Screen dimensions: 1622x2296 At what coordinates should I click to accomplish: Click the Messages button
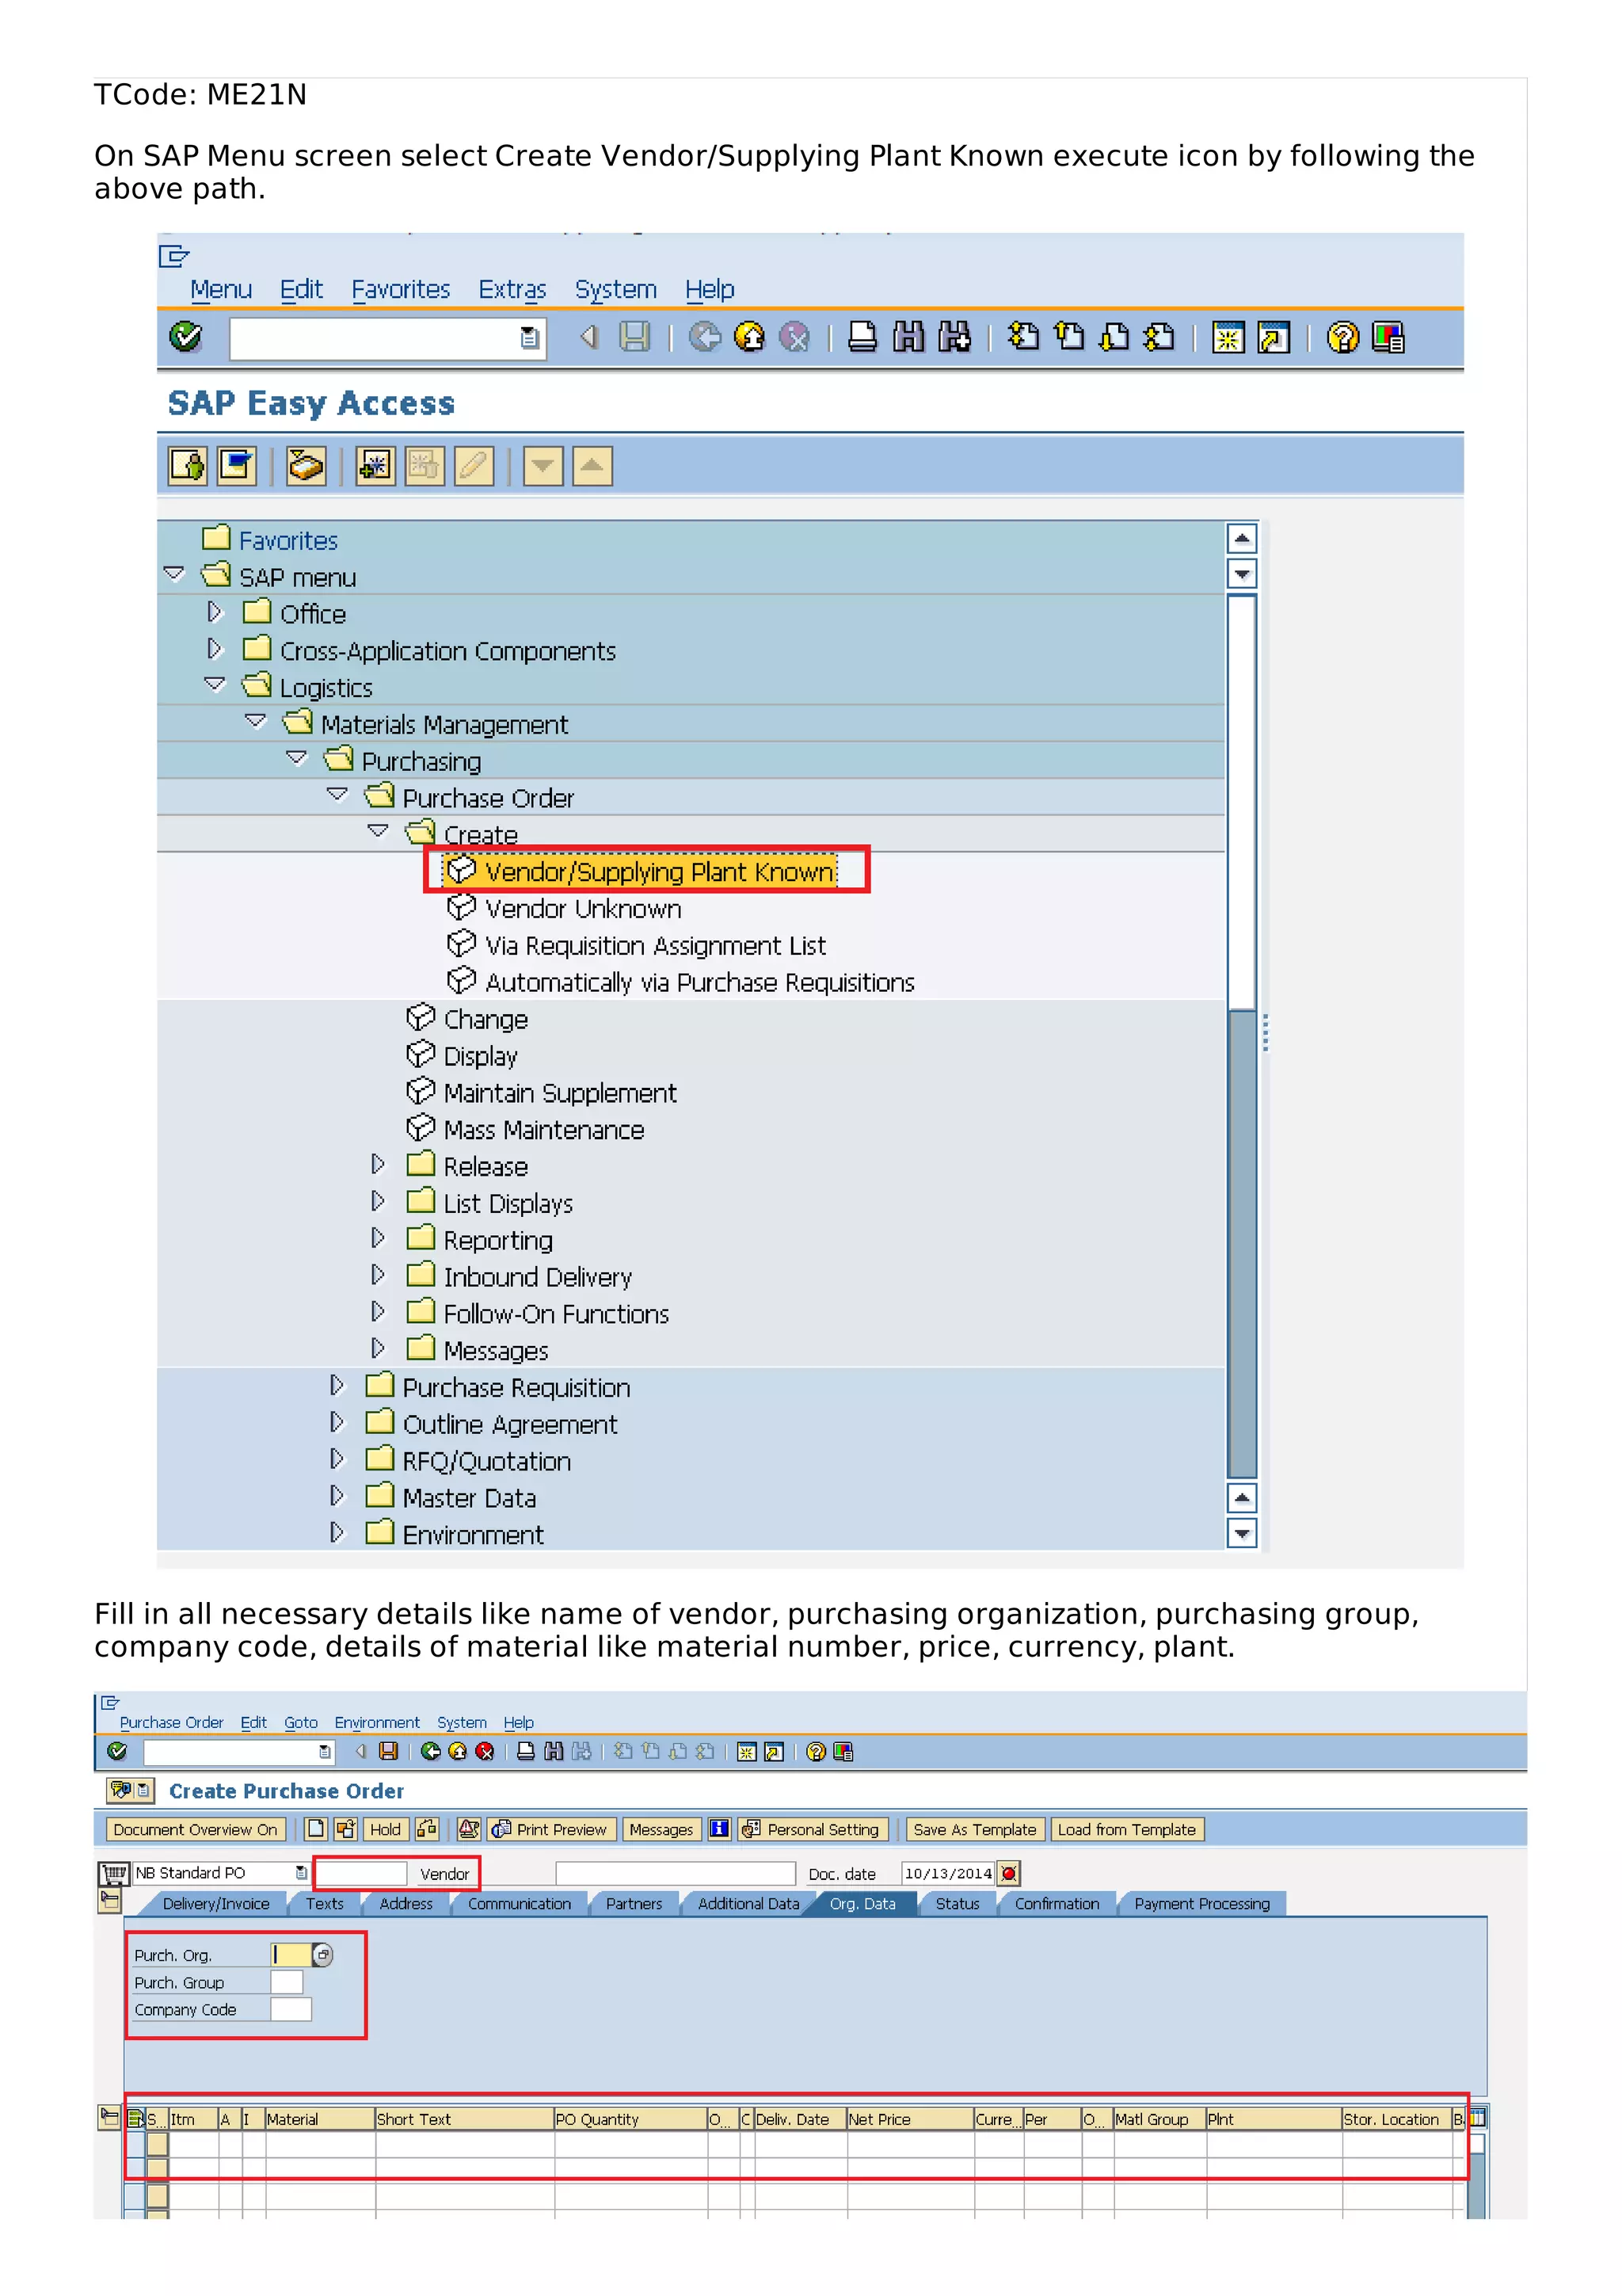[661, 1829]
